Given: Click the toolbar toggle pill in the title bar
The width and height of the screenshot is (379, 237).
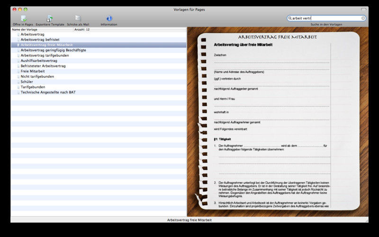Looking at the screenshot, I should coord(364,9).
